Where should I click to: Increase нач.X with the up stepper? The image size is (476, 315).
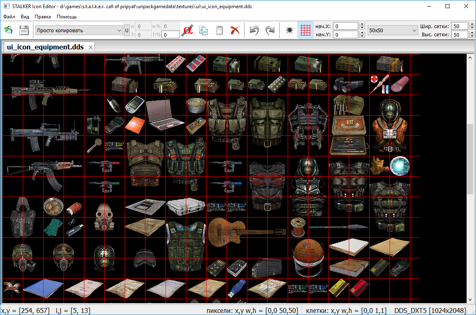361,24
